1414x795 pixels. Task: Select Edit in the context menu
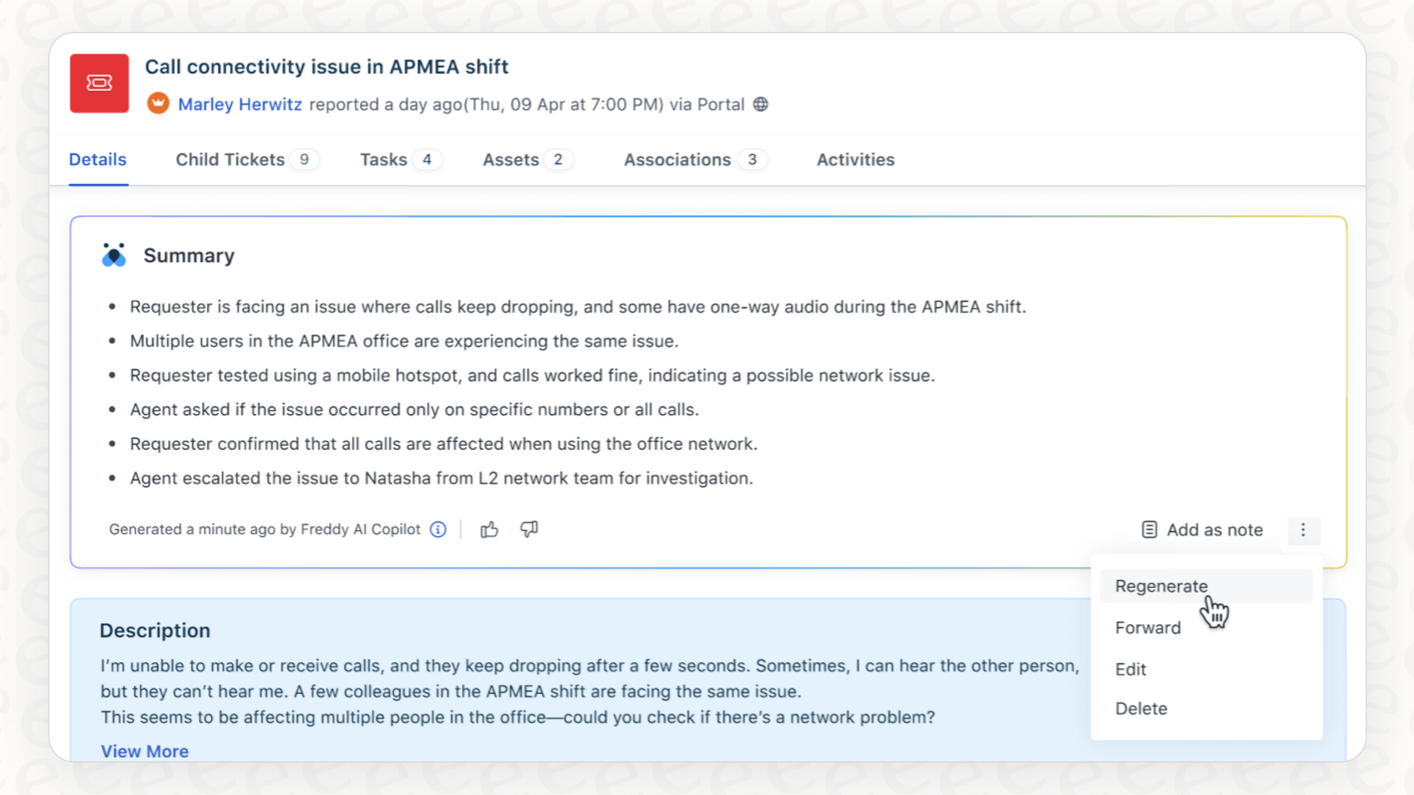(1130, 669)
